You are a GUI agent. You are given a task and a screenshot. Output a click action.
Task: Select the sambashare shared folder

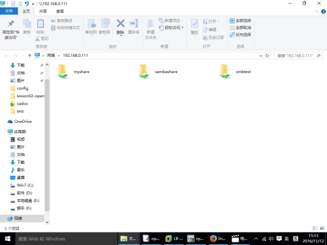158,72
